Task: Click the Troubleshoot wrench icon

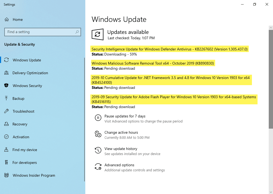Action: coord(6,111)
